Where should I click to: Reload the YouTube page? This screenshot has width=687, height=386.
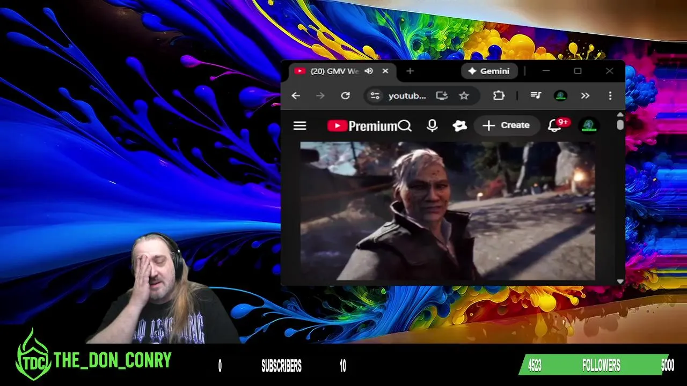click(x=345, y=95)
